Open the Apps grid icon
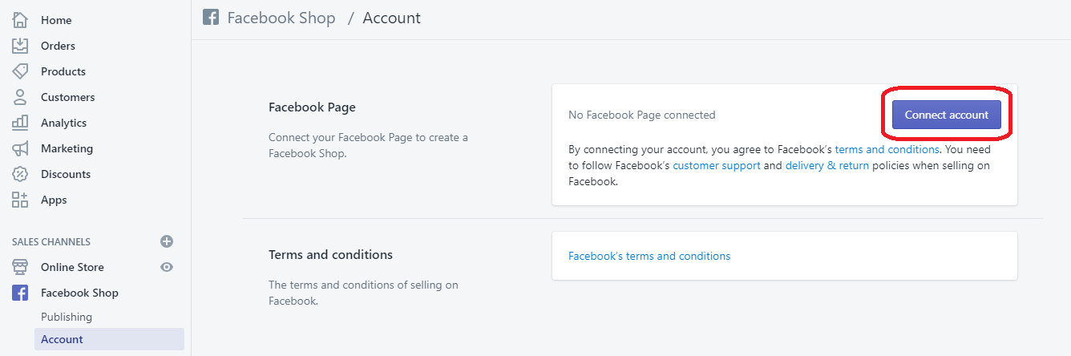 click(x=20, y=200)
